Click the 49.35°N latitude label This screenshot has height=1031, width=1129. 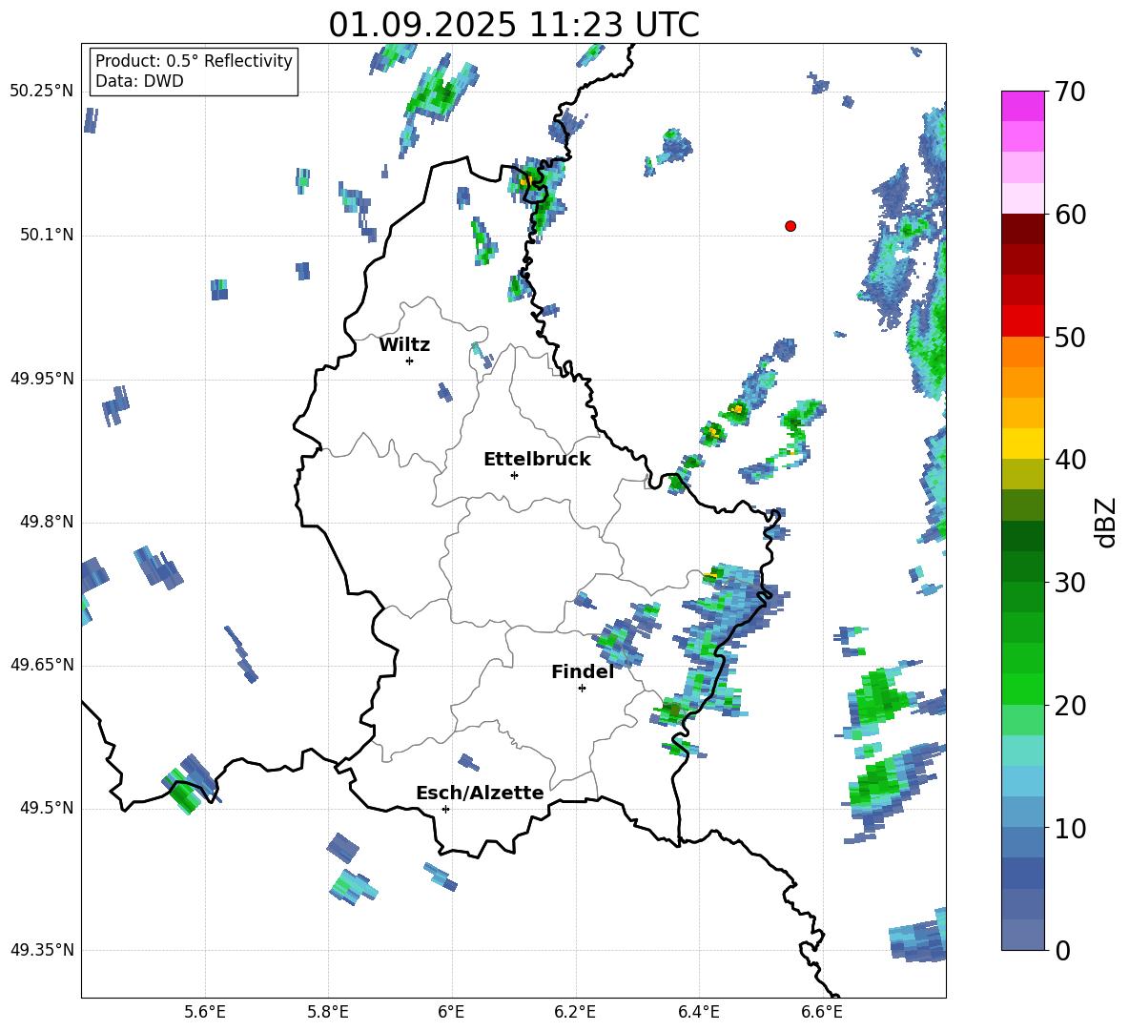point(42,950)
